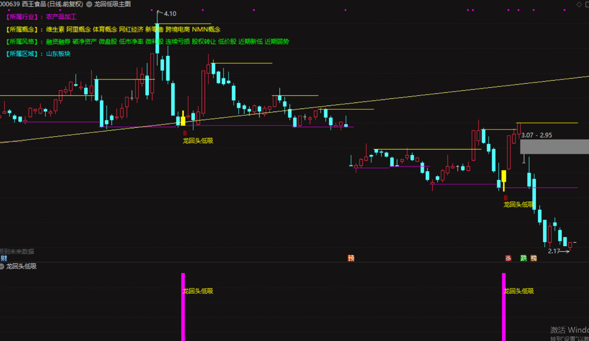Click the 2.17 low price label

[554, 251]
